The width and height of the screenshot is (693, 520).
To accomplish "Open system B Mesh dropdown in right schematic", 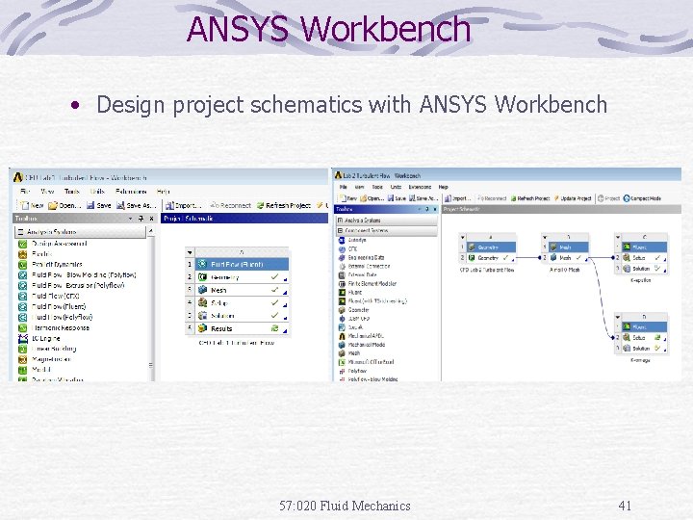I will click(x=545, y=238).
